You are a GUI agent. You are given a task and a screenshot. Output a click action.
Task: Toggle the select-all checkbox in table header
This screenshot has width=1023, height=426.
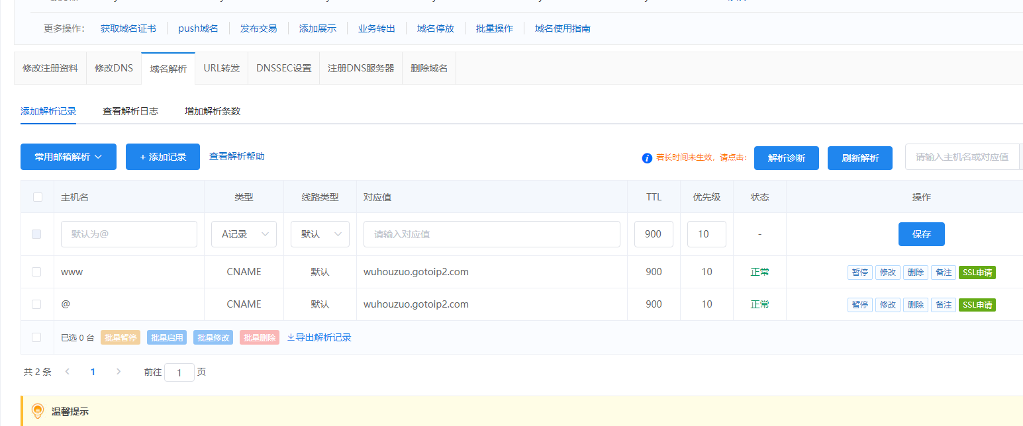[37, 197]
